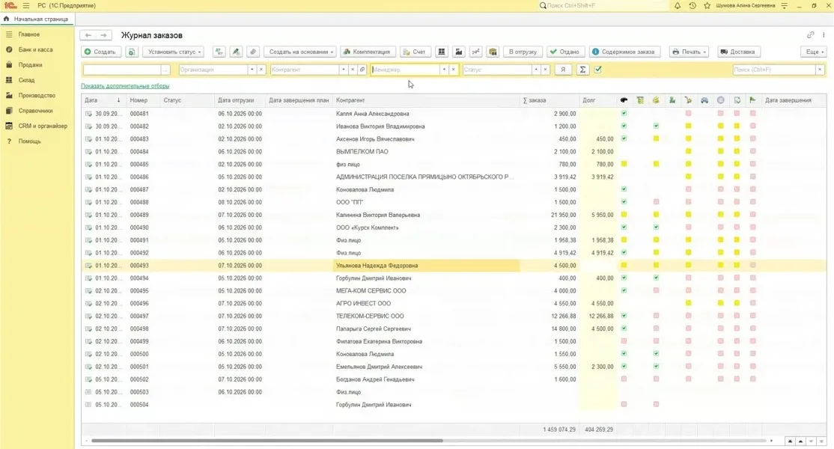Expand the Печать dropdown menu
Screen dimensions: 834x449
coord(690,52)
